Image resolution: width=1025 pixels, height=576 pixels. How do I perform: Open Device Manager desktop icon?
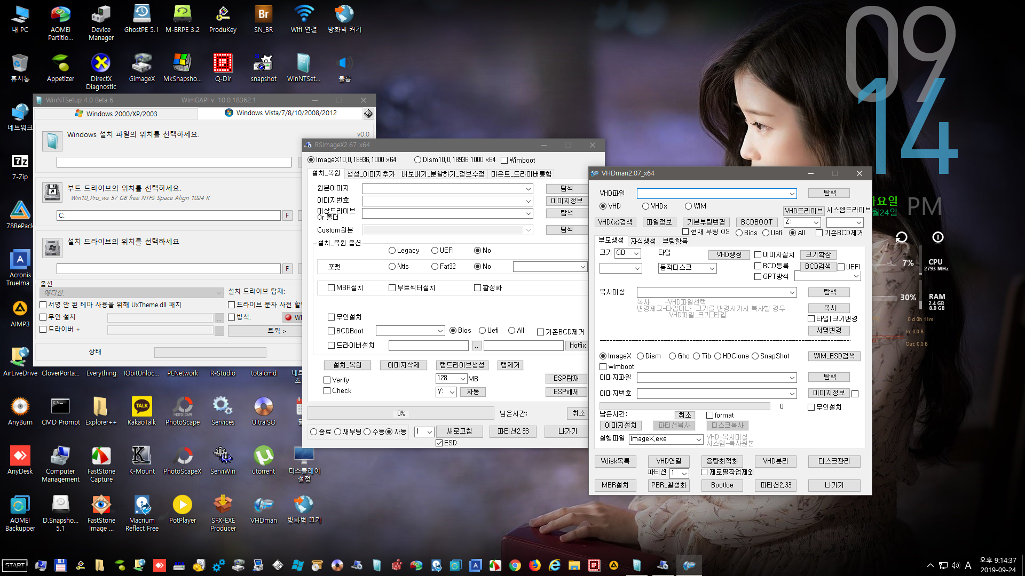101,23
